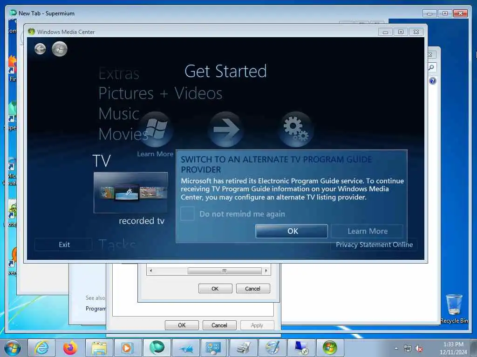
Task: Open the Windows Start orb
Action: click(13, 348)
